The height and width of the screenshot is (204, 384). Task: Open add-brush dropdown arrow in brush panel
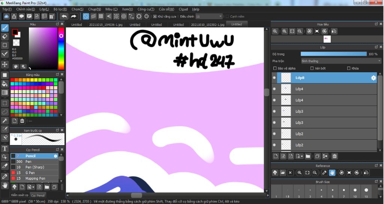[33, 188]
